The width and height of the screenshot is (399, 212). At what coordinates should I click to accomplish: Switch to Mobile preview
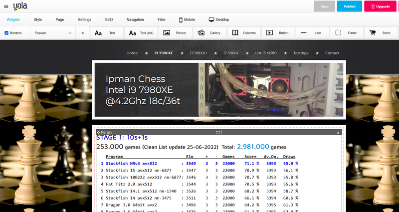(187, 19)
